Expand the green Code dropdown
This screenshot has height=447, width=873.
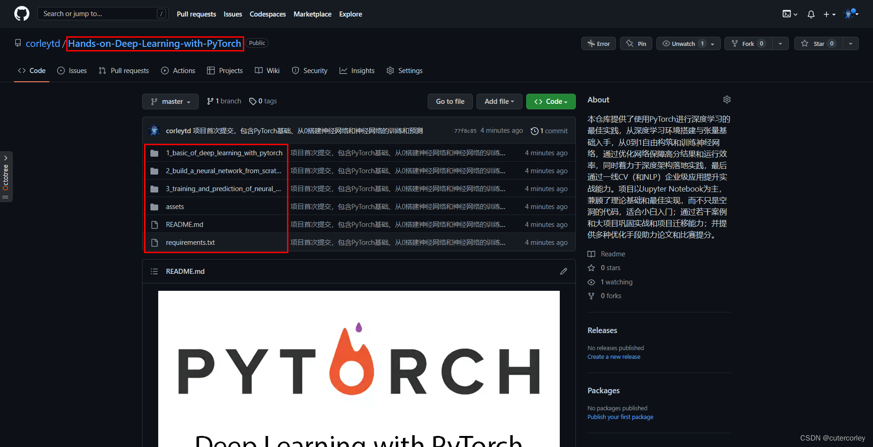[551, 101]
